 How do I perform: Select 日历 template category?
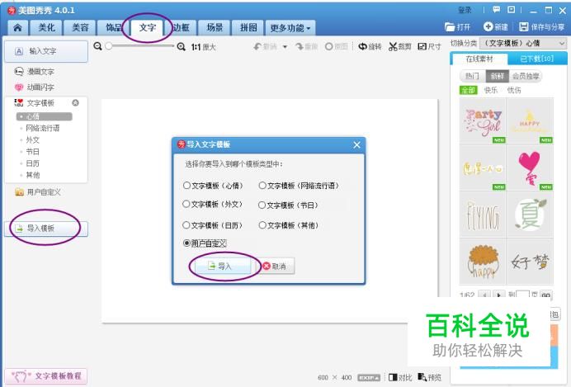point(33,163)
